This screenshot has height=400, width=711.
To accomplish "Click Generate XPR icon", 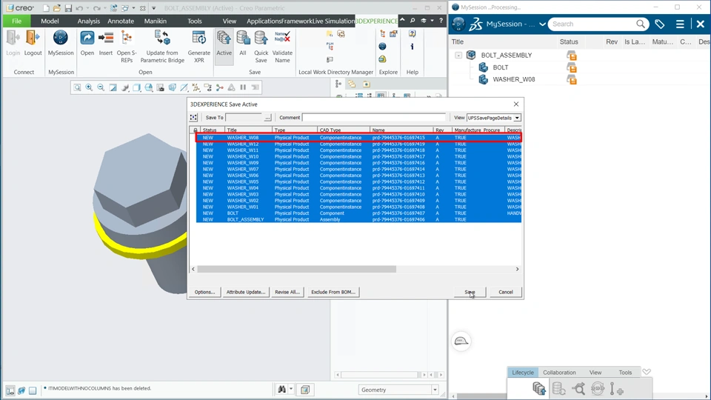I will click(199, 38).
